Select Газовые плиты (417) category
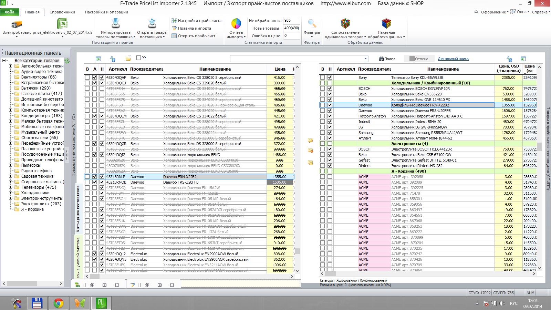 point(42,94)
